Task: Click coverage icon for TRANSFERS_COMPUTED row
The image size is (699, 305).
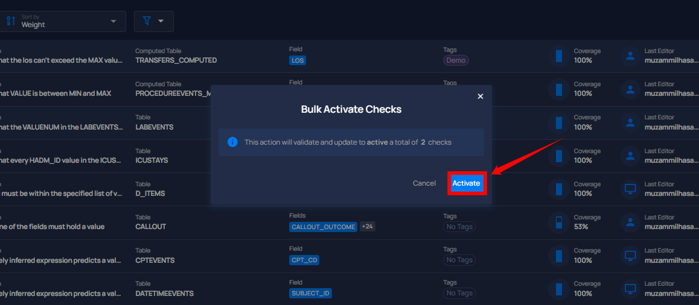Action: [559, 56]
